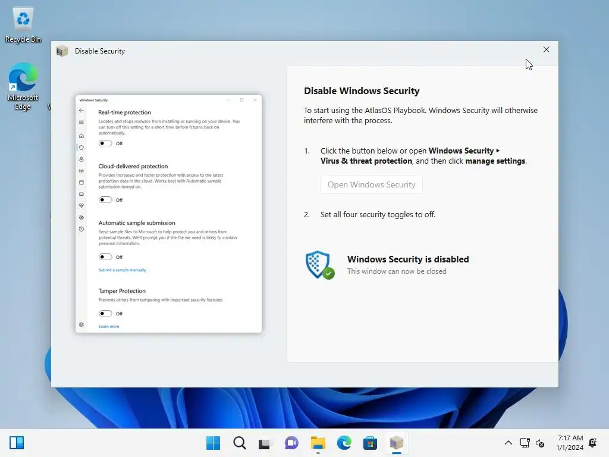The height and width of the screenshot is (457, 609).
Task: Click the Home icon in the preview sidebar
Action: point(81,136)
